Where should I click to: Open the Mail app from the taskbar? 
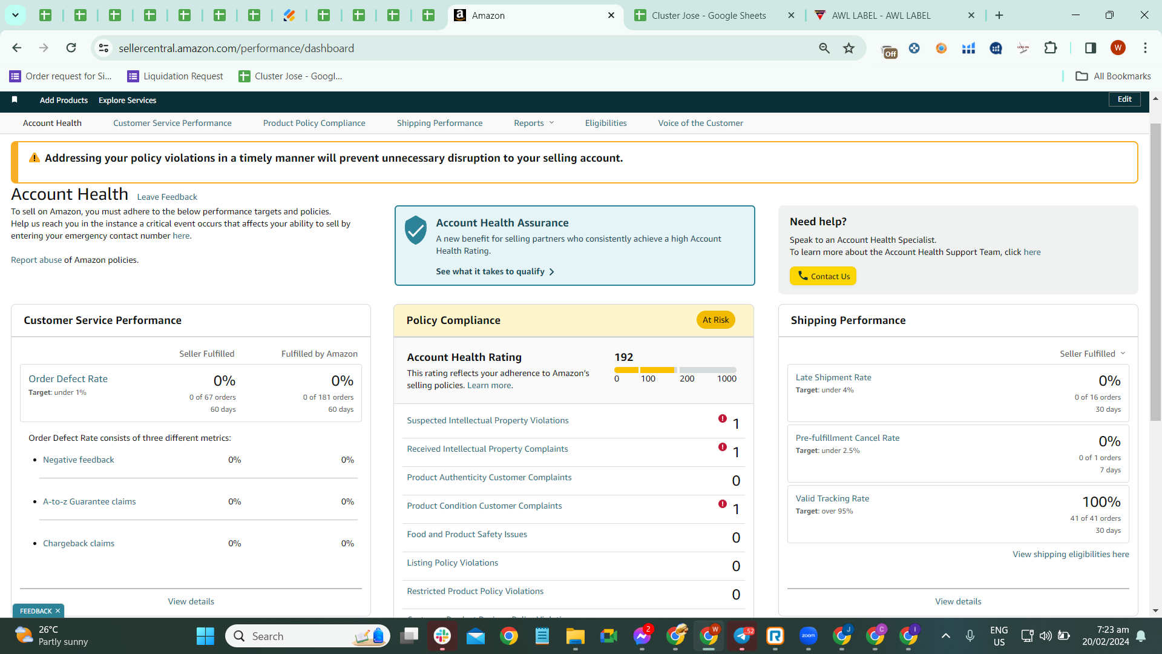pos(476,636)
